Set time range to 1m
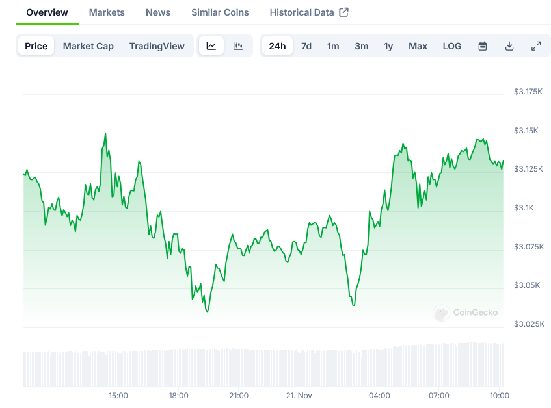Screen dimensions: 551x408 (x=333, y=46)
